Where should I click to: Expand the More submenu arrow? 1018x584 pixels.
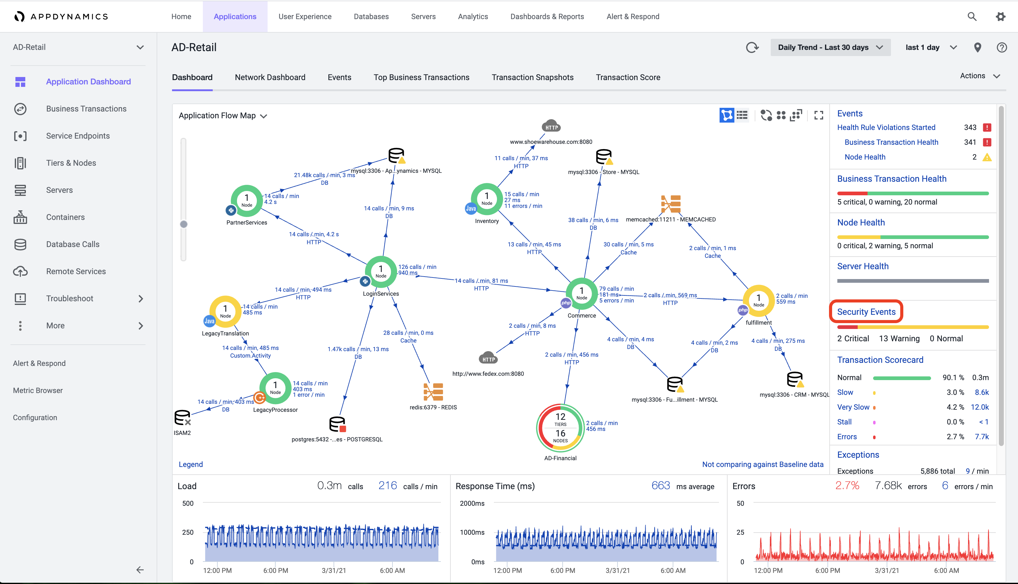tap(141, 326)
